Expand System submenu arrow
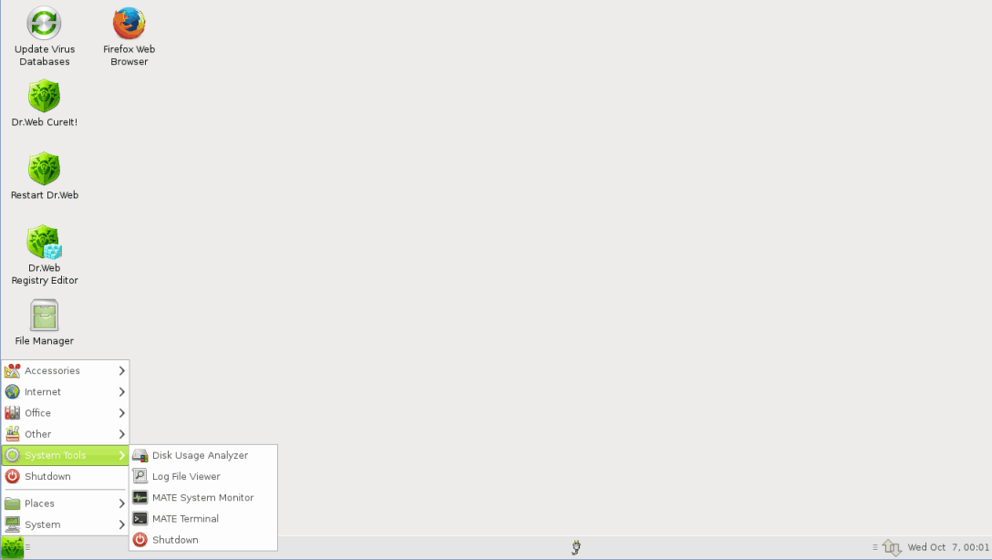This screenshot has width=992, height=560. (x=121, y=524)
